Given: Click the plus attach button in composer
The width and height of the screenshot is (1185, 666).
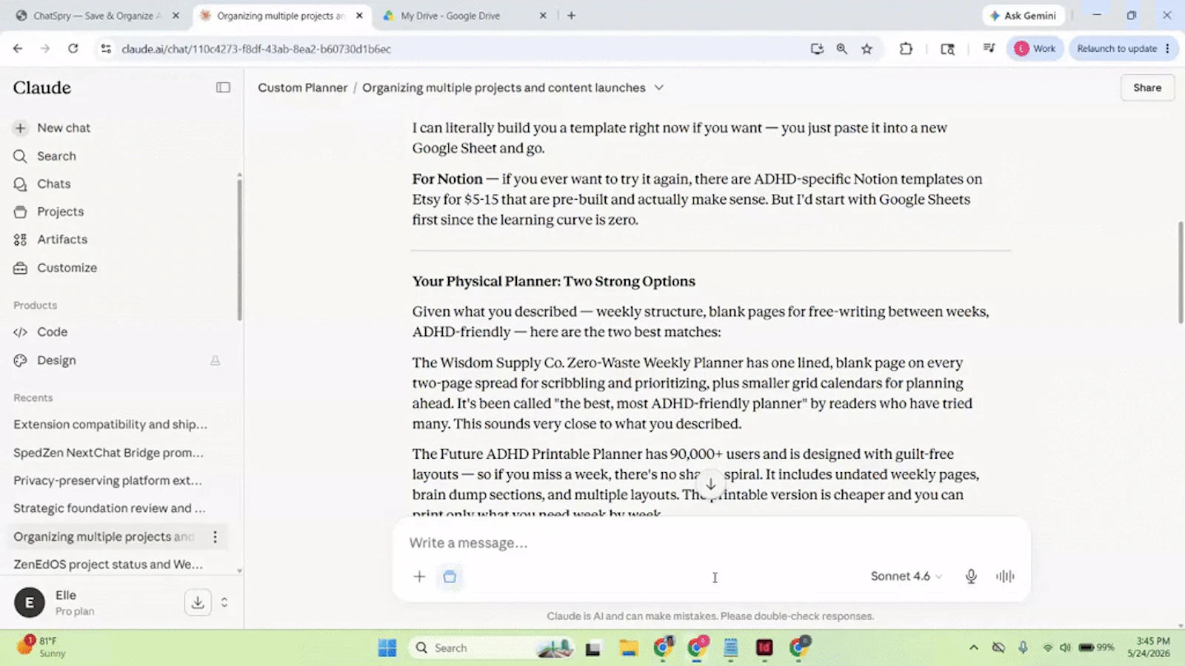Looking at the screenshot, I should tap(419, 576).
